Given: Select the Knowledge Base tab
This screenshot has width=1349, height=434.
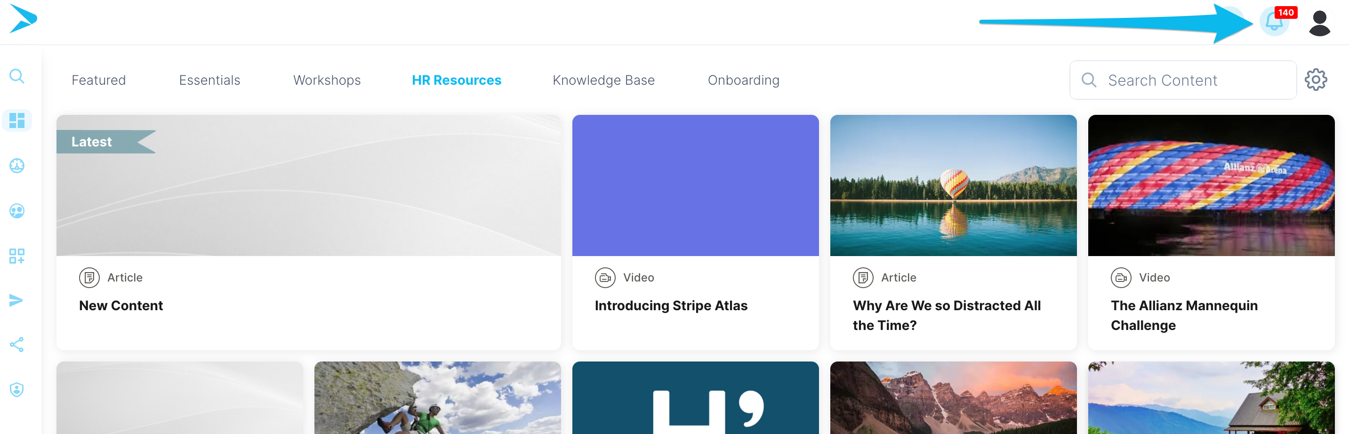Looking at the screenshot, I should [x=603, y=80].
